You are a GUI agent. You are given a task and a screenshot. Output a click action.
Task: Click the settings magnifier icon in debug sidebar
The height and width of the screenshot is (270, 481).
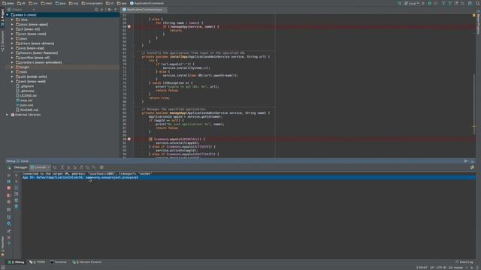click(8, 223)
